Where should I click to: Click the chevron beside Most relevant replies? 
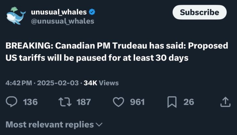[99, 125]
